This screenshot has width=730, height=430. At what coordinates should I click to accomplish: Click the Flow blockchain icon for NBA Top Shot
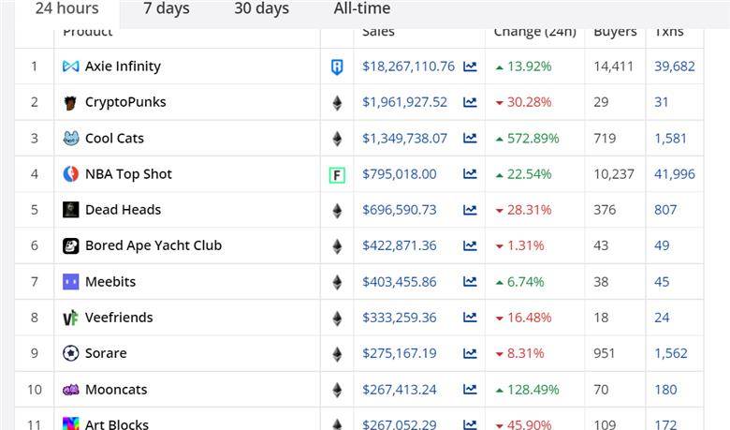pos(337,174)
